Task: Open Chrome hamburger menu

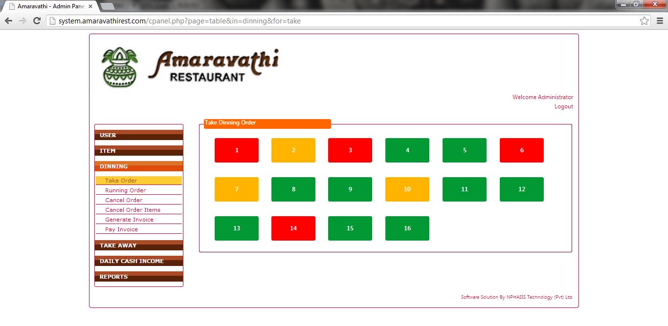Action: coord(660,21)
